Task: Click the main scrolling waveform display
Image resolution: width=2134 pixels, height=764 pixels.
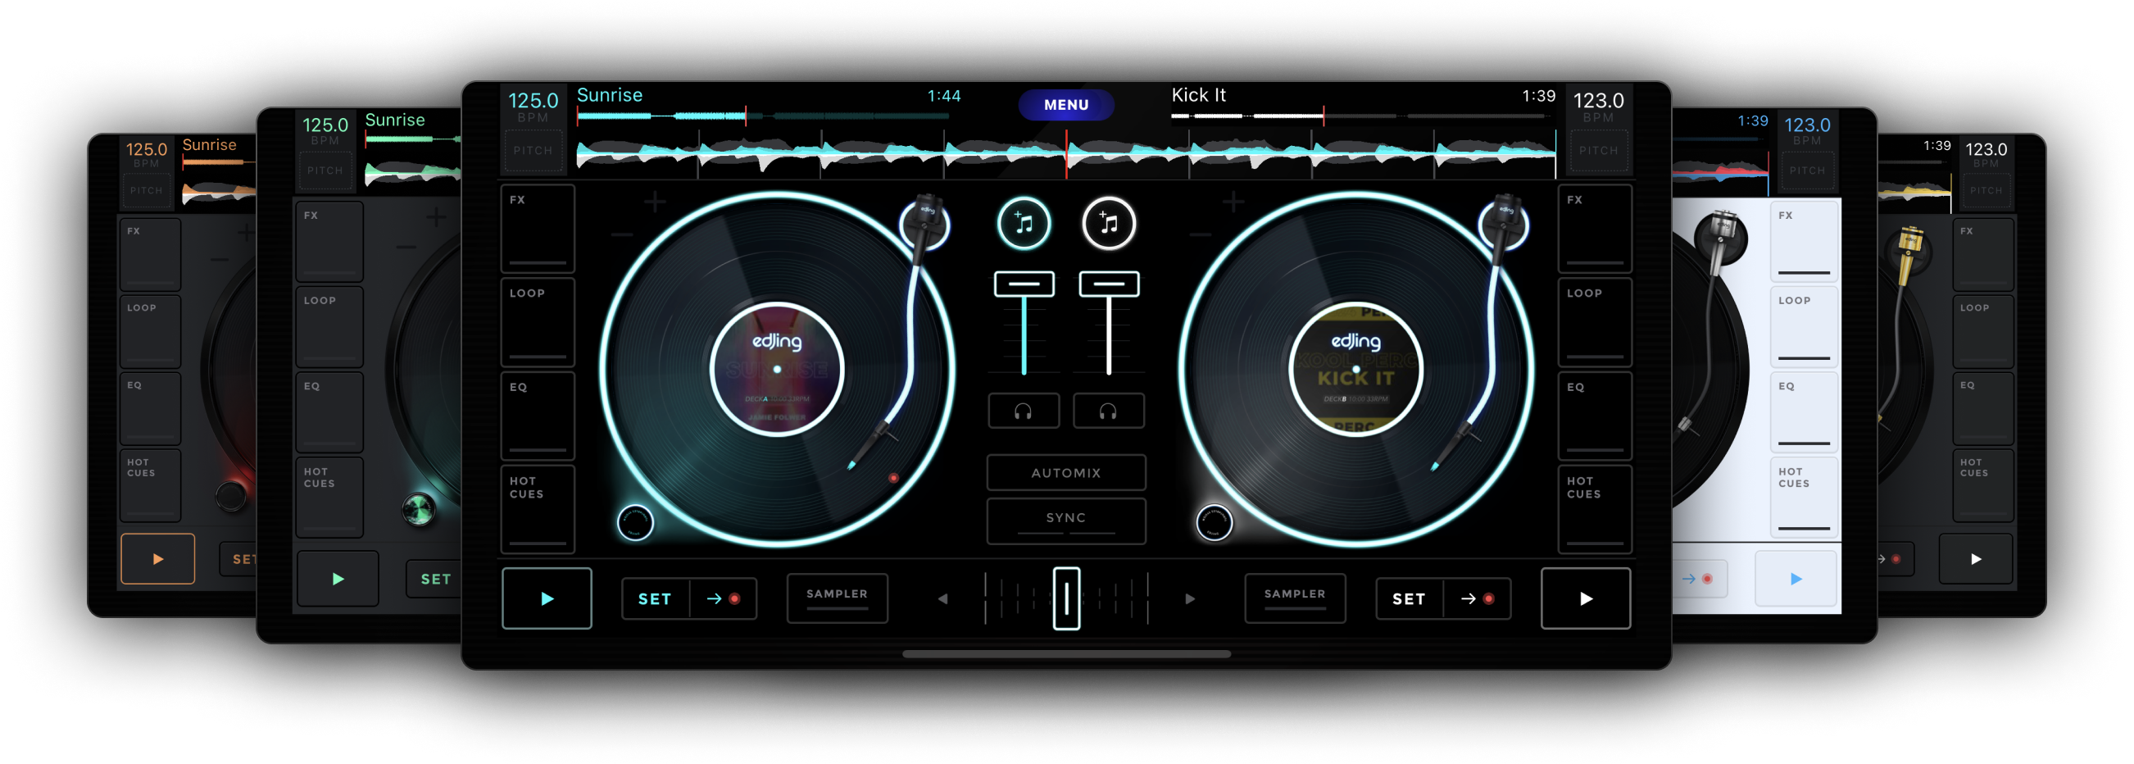Action: tap(1065, 153)
